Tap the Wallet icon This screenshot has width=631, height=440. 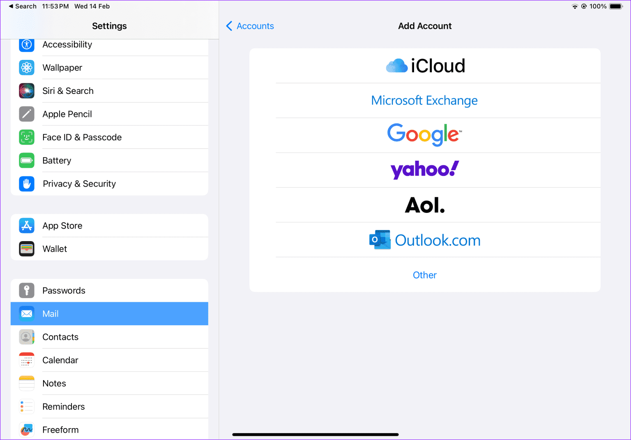click(27, 249)
